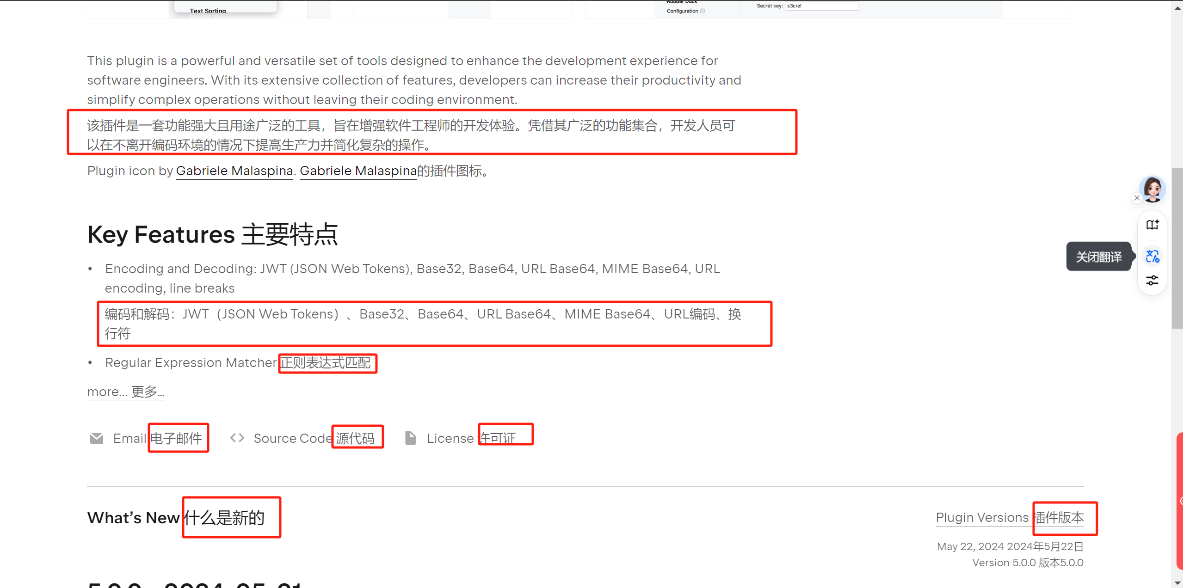1183x588 pixels.
Task: Click the vertical scrollbar thumb
Action: coord(1177,248)
